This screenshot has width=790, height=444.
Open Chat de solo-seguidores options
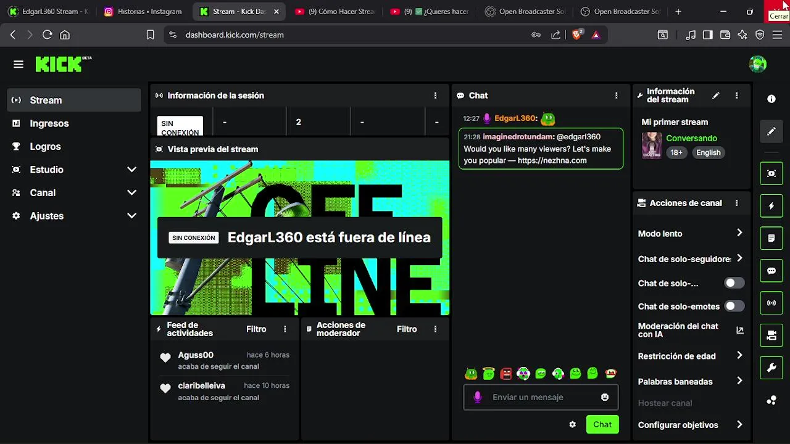click(x=690, y=259)
